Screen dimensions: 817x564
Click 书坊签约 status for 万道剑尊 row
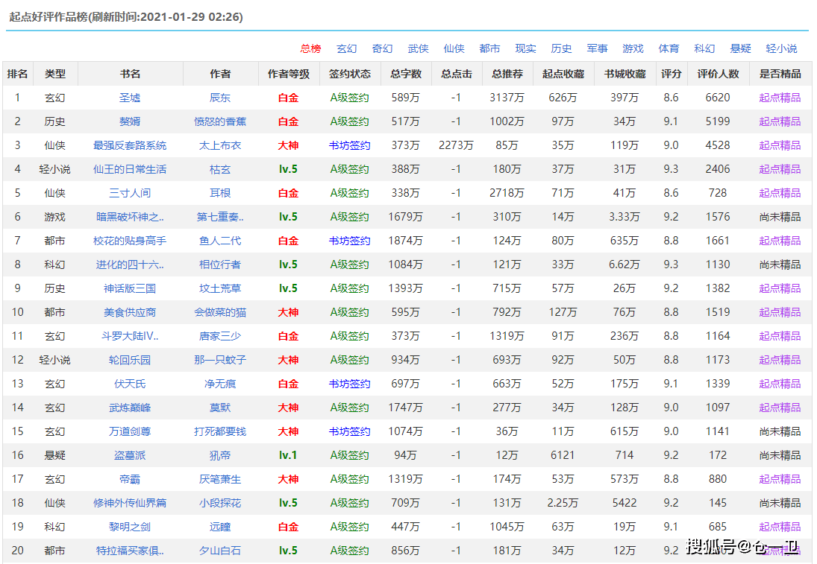pos(349,432)
